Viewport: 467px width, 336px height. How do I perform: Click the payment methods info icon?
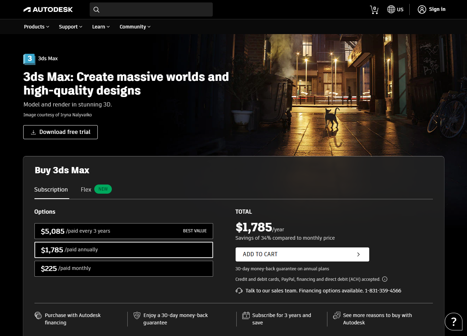385,279
